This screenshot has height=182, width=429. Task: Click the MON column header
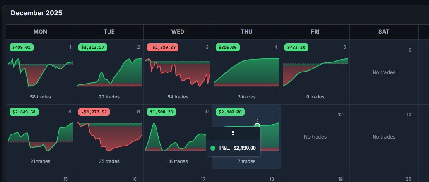41,32
